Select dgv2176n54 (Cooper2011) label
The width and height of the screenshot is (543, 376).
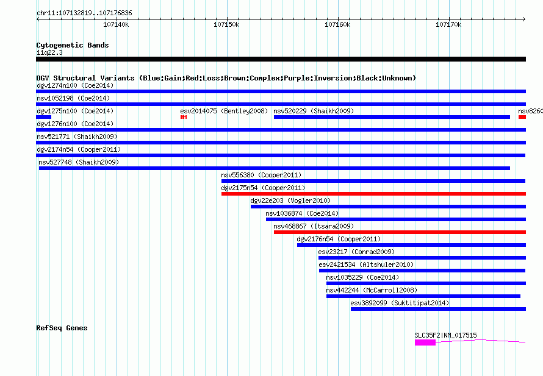coord(339,239)
